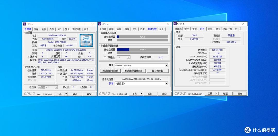The width and height of the screenshot is (278, 136).
Task: Click the Intel Core i5 logo
Action: (86, 41)
